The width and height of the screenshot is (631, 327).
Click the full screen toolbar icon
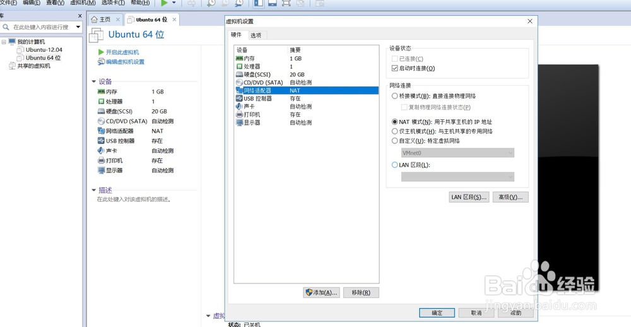coord(286,3)
